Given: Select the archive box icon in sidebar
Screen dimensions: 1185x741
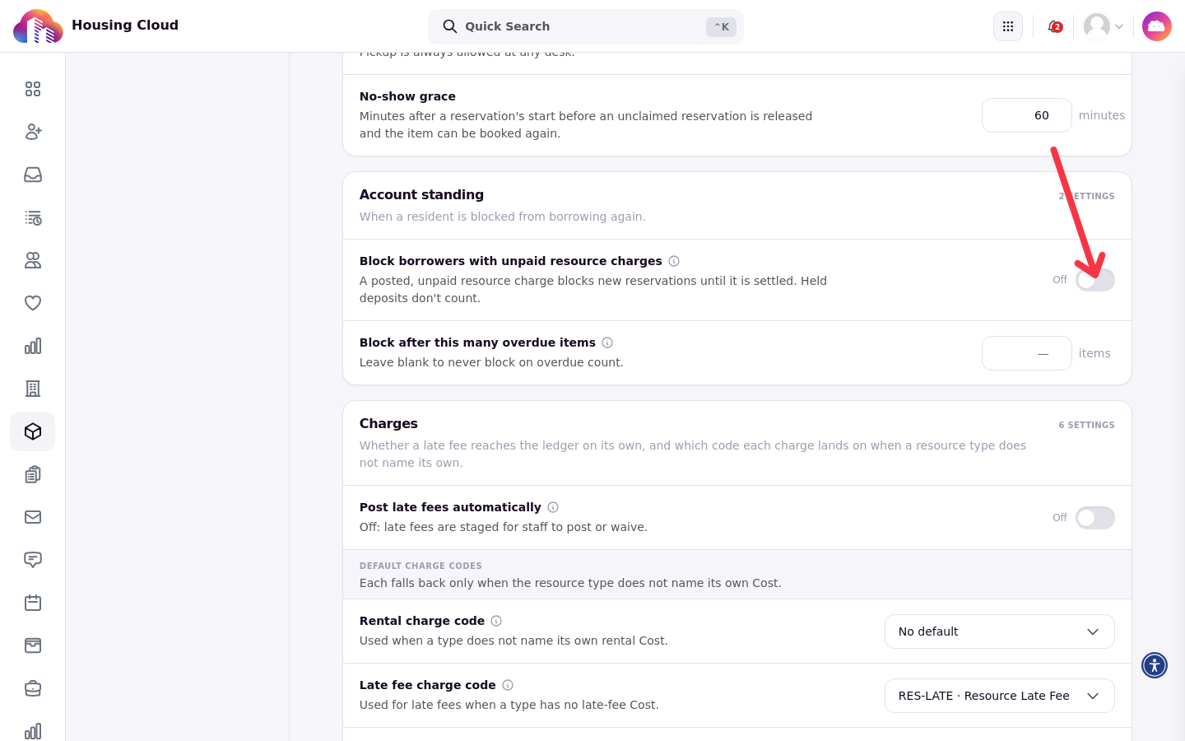Looking at the screenshot, I should (x=33, y=645).
